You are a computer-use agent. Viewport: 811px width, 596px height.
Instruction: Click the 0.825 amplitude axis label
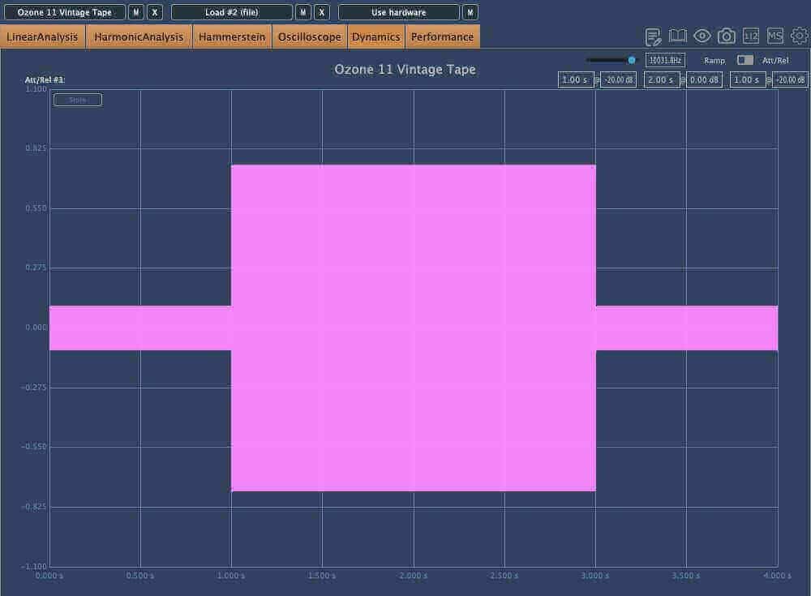click(x=36, y=148)
